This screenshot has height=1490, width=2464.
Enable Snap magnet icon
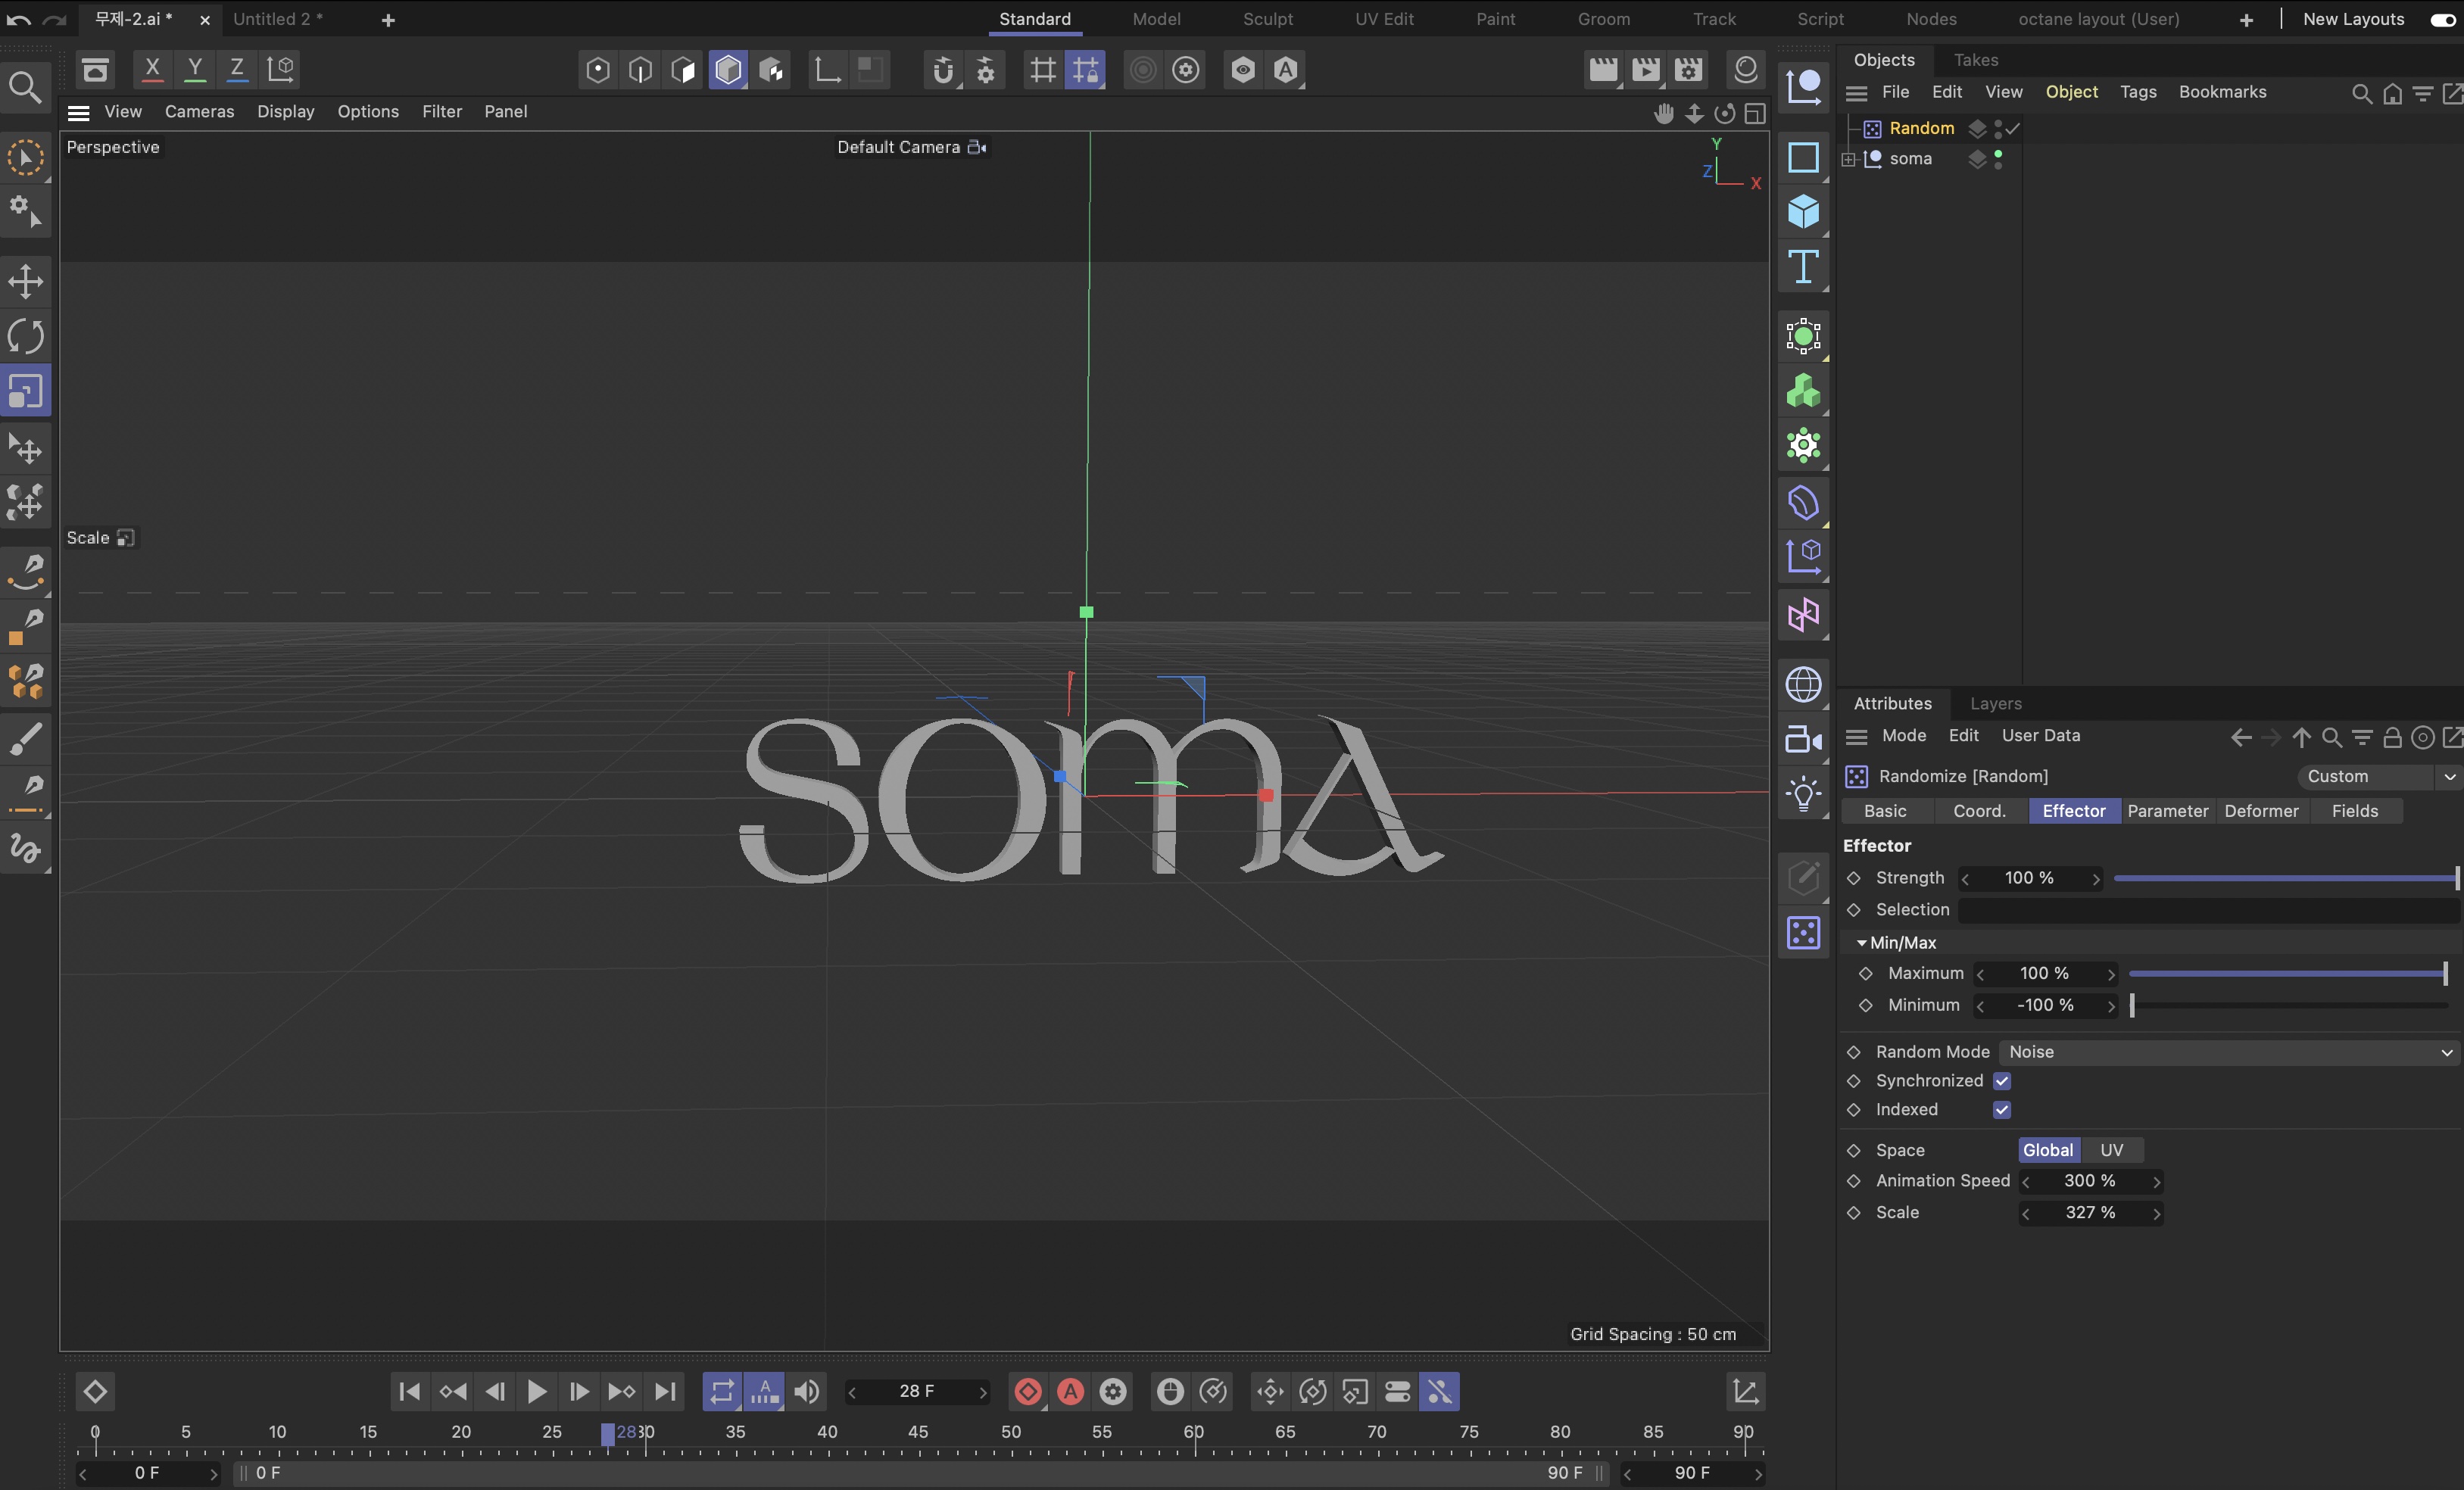942,69
